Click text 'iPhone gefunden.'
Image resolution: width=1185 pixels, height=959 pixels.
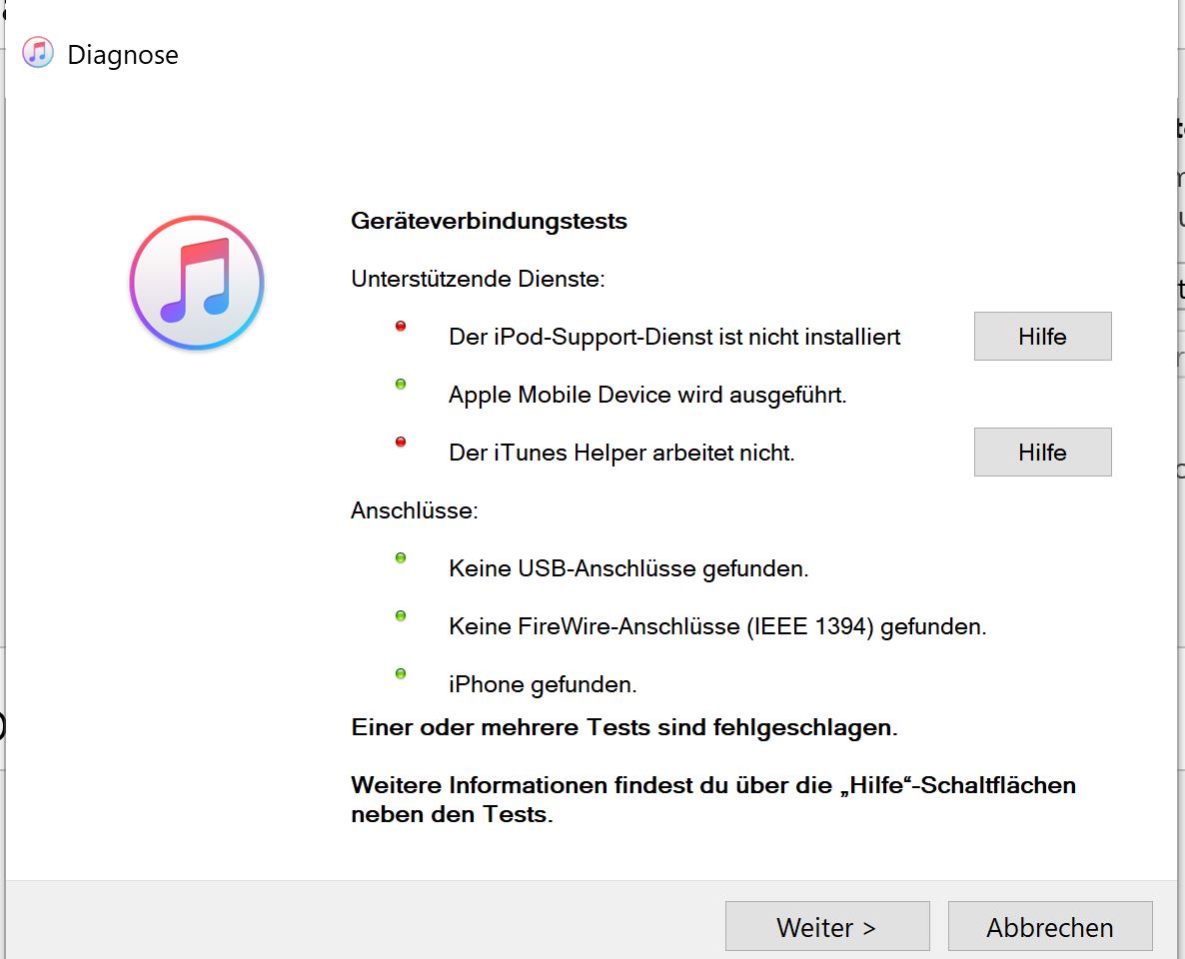click(543, 684)
